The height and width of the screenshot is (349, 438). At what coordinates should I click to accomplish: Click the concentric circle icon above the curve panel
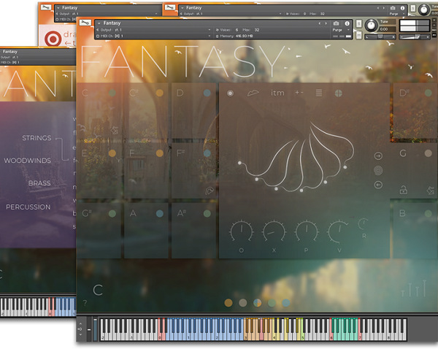pyautogui.click(x=230, y=93)
